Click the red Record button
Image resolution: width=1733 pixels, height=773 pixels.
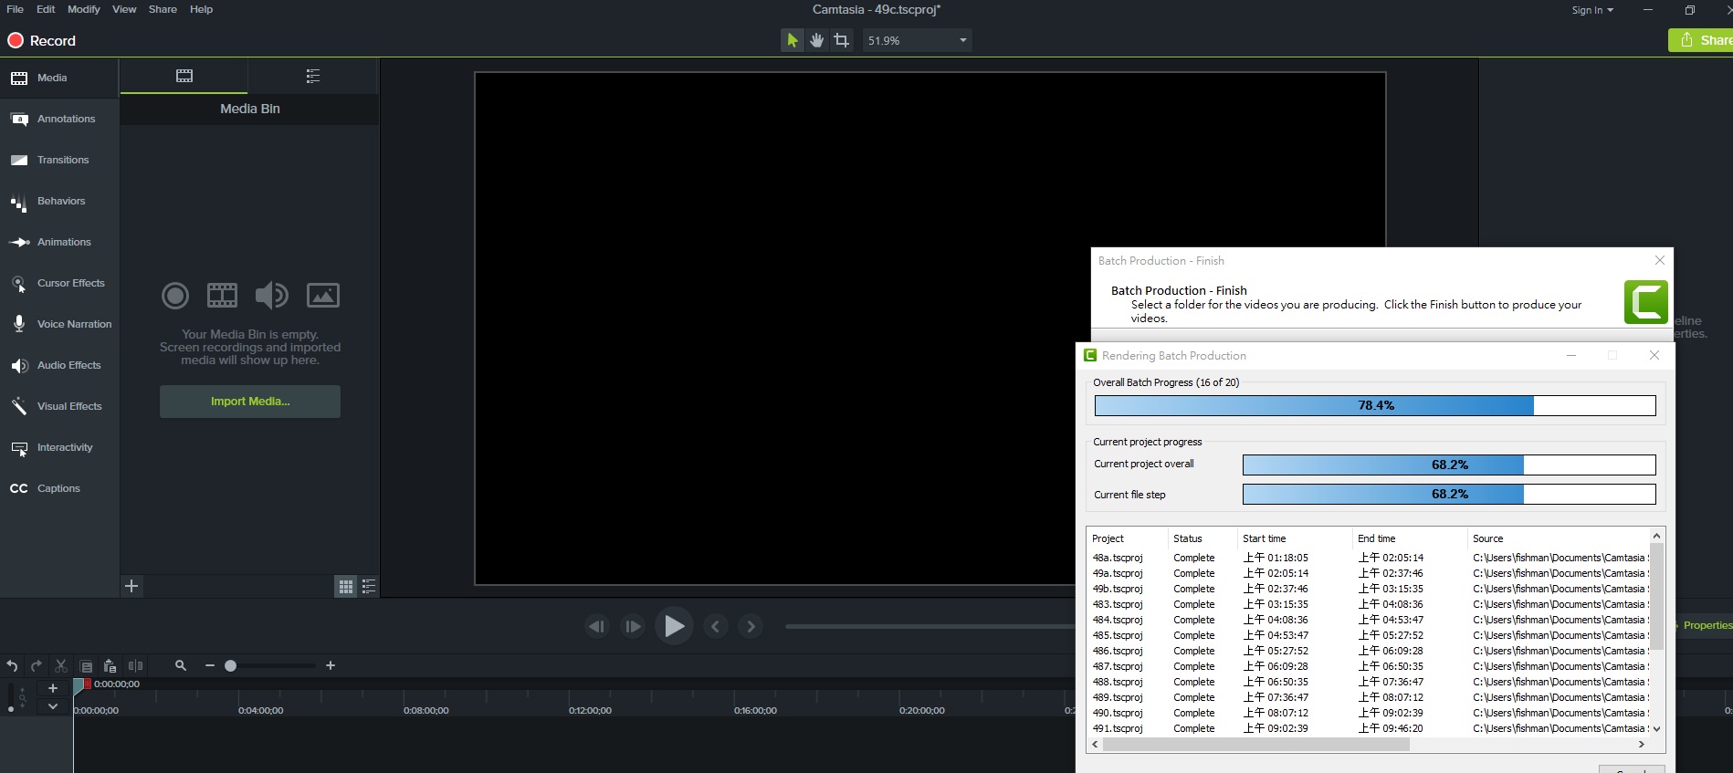click(42, 40)
